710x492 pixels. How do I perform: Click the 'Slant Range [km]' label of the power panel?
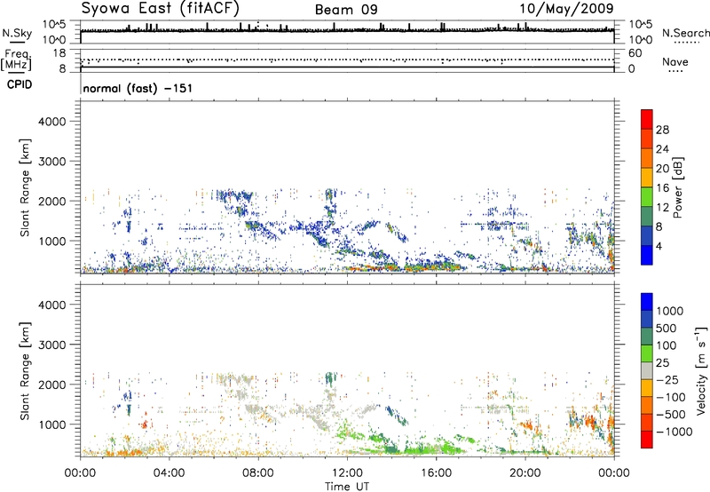[x=25, y=187]
